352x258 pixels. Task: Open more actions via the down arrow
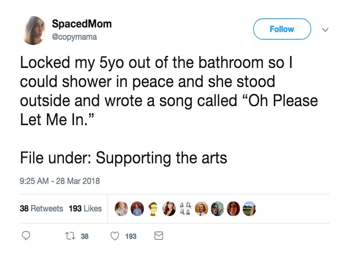pyautogui.click(x=325, y=30)
